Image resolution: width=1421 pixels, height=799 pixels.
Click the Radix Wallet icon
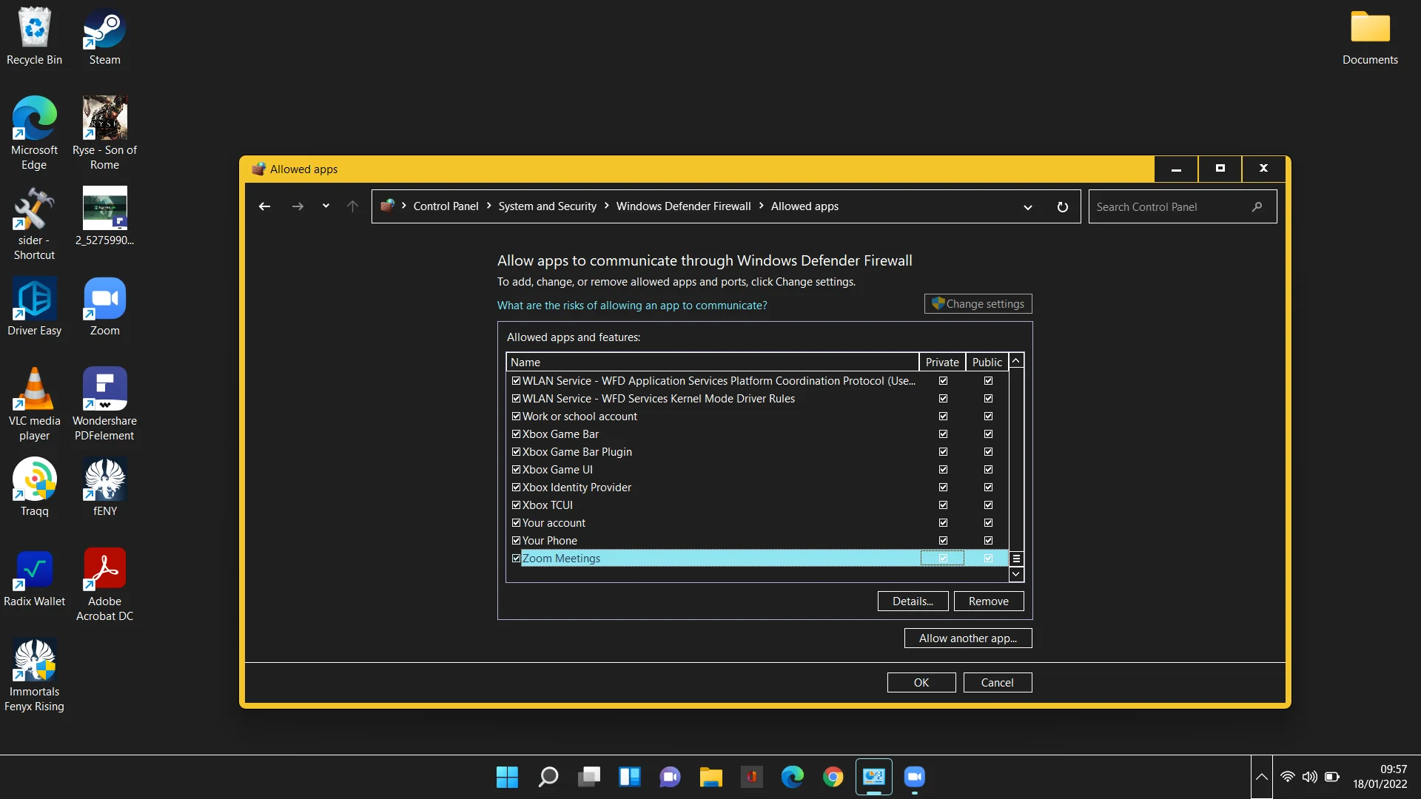tap(34, 567)
